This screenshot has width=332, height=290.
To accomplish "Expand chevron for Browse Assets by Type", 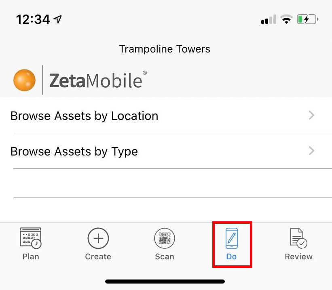I will (311, 151).
